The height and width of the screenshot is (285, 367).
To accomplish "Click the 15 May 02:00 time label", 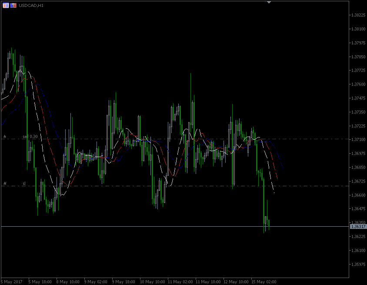I will click(x=264, y=282).
